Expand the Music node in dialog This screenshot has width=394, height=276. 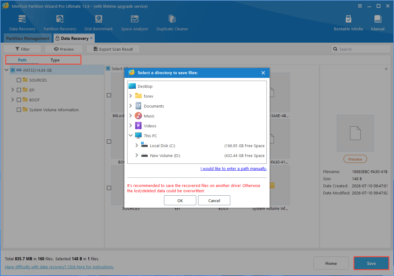131,116
